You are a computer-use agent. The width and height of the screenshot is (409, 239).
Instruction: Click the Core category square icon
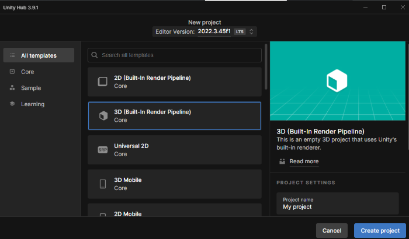click(12, 71)
